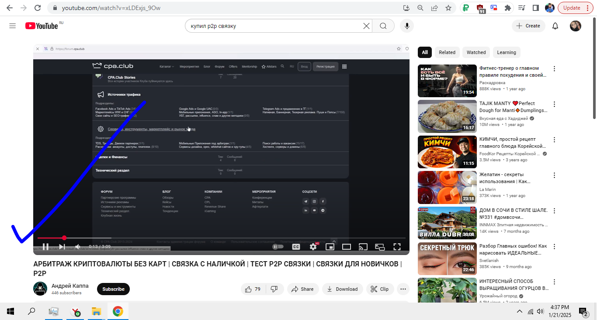This screenshot has height=320, width=597.
Task: Open the Create menu
Action: coord(528,26)
